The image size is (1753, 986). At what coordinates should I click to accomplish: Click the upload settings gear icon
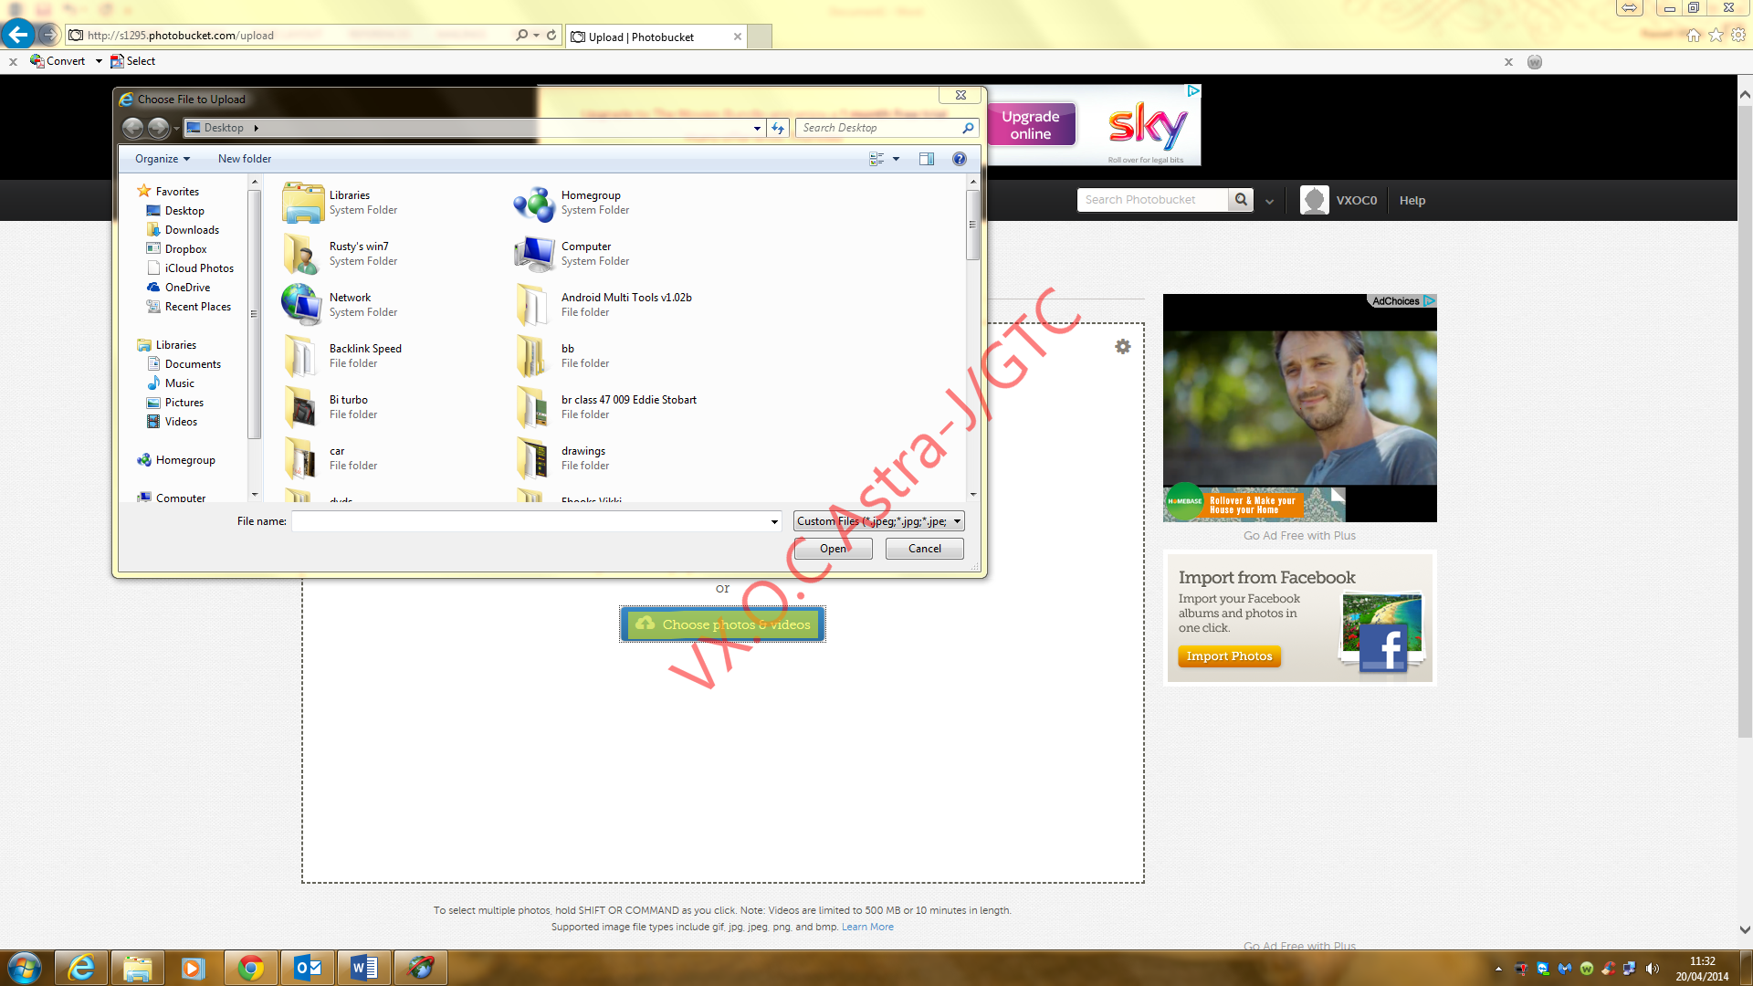point(1123,347)
